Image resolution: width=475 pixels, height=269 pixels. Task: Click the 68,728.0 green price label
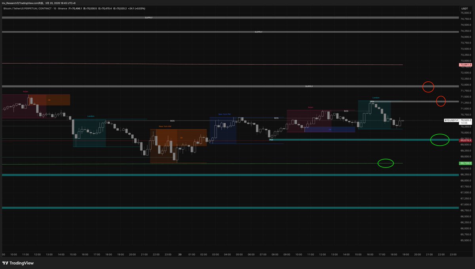[x=465, y=163]
